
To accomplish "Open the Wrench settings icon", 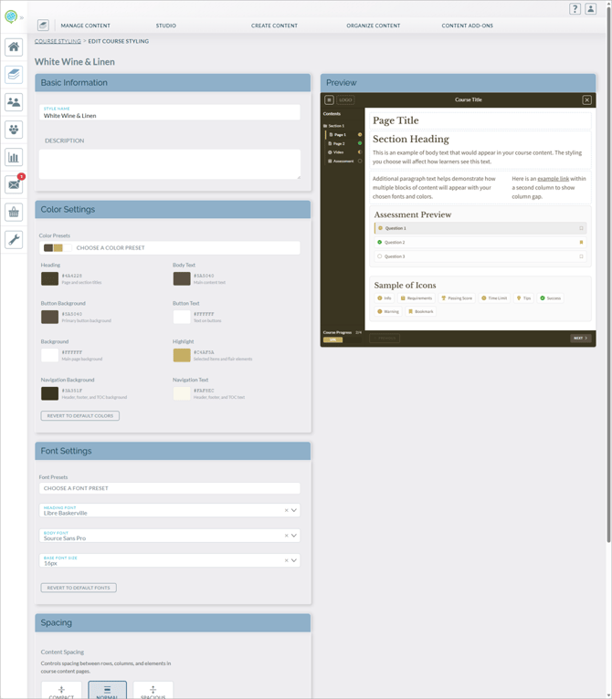I will (14, 240).
